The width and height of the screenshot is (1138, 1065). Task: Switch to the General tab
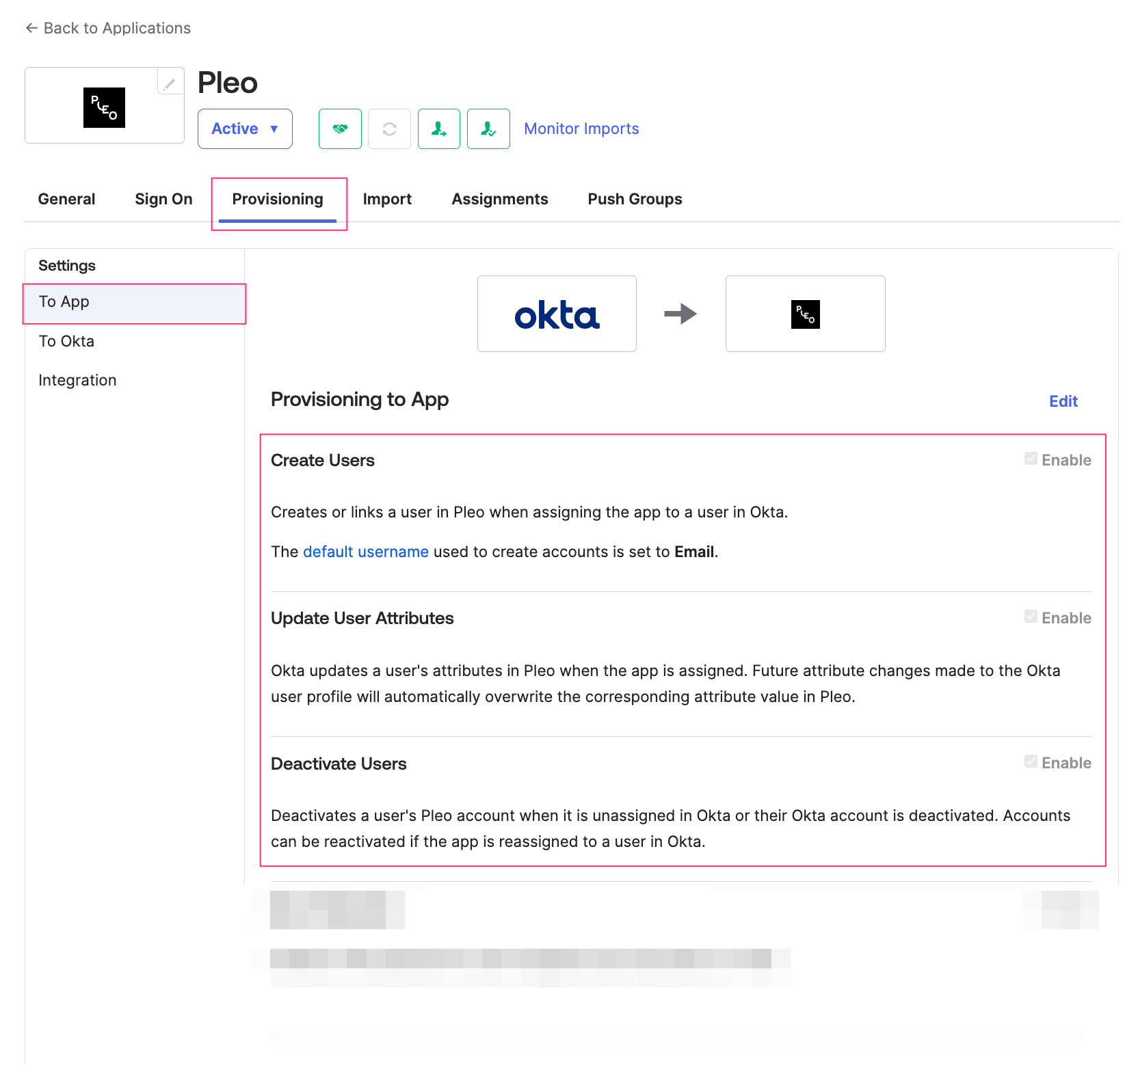[66, 199]
